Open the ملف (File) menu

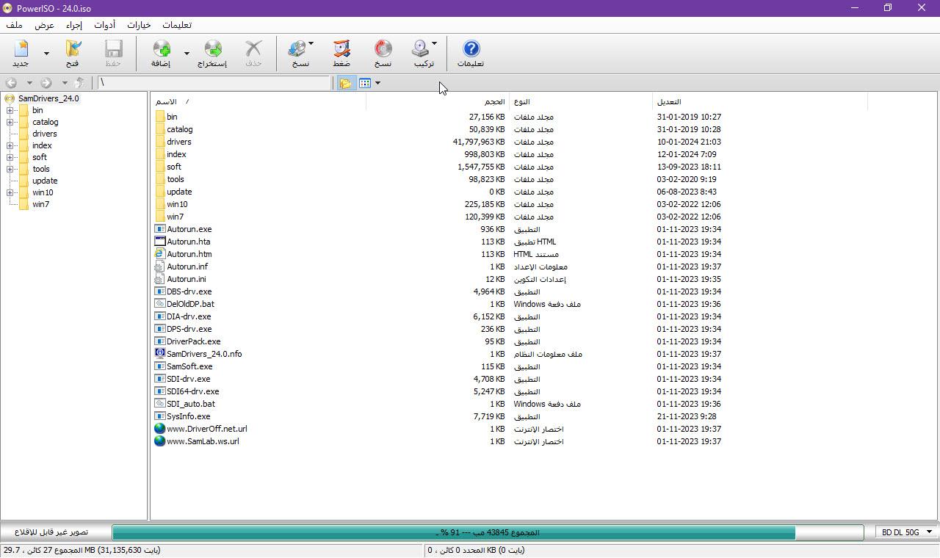click(x=14, y=25)
